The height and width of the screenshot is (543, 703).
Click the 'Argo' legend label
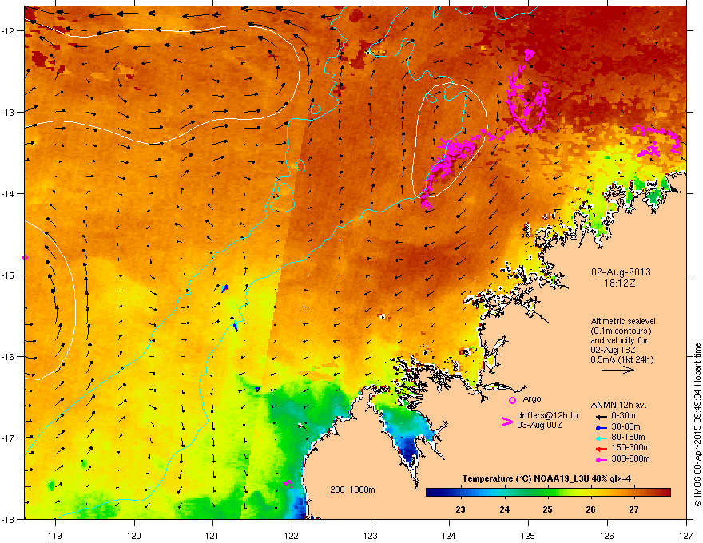pyautogui.click(x=532, y=398)
